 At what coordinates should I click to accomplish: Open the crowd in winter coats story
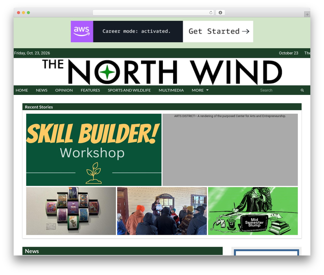point(162,211)
